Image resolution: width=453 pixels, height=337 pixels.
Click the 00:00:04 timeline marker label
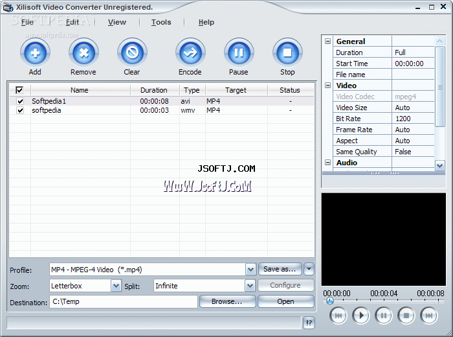click(384, 294)
